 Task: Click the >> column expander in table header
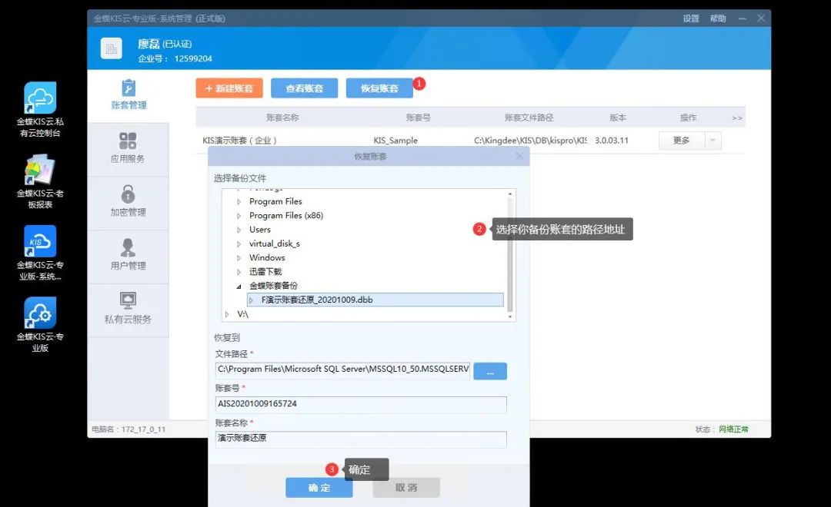pyautogui.click(x=736, y=118)
